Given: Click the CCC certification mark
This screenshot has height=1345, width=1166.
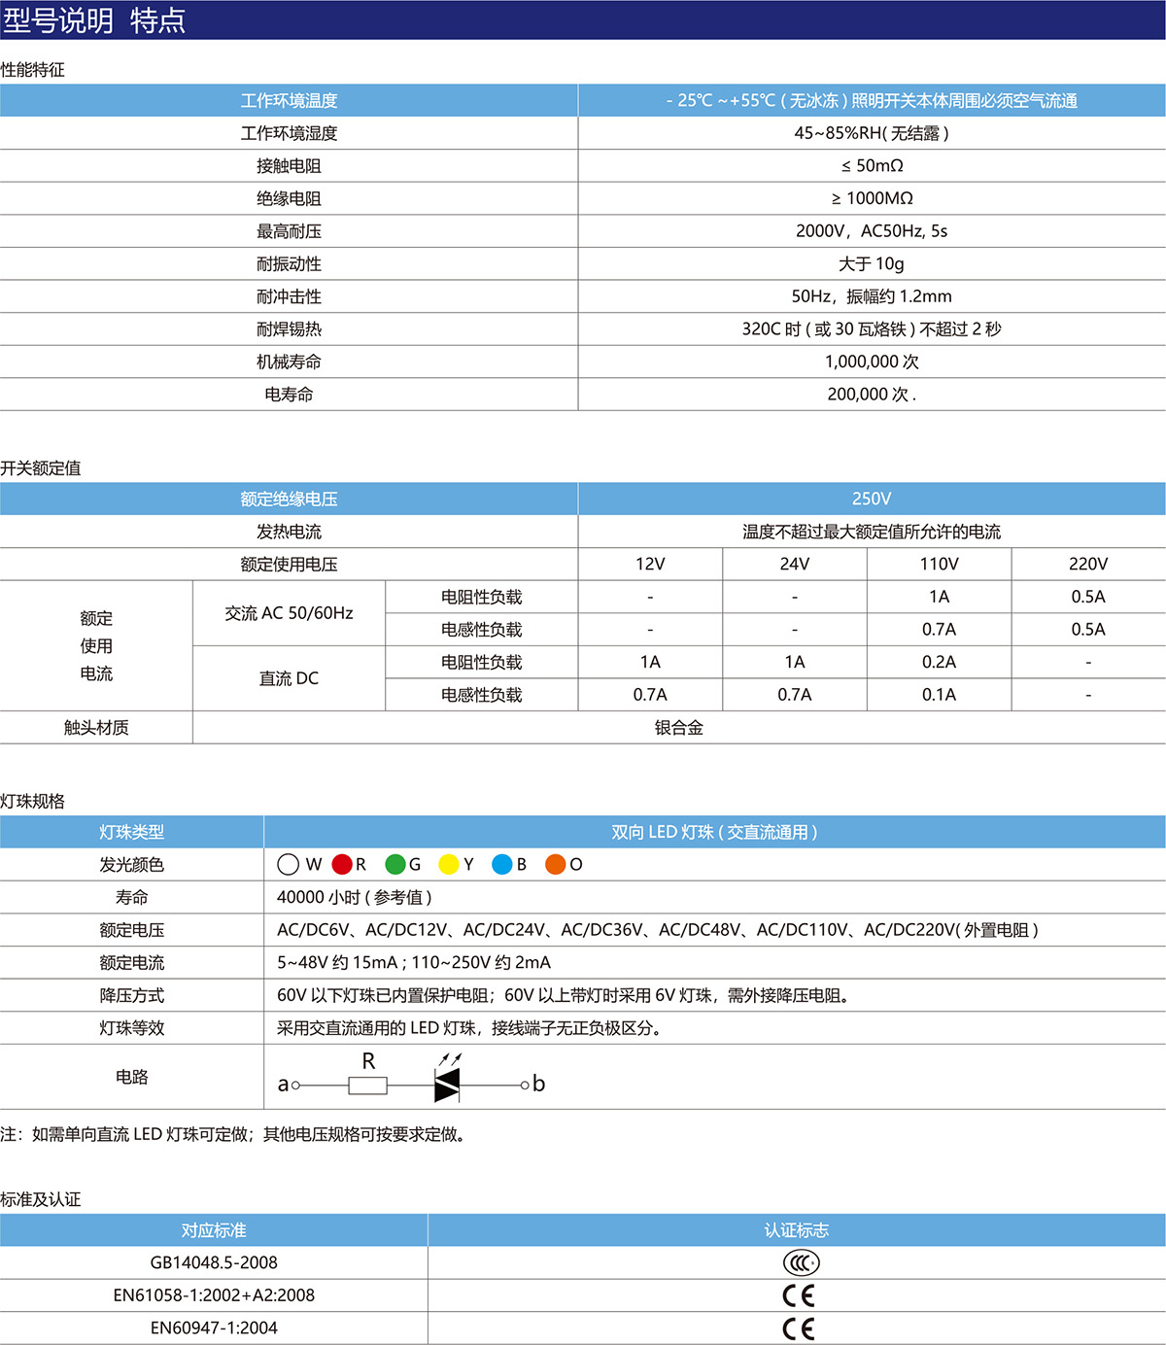Looking at the screenshot, I should [x=801, y=1262].
